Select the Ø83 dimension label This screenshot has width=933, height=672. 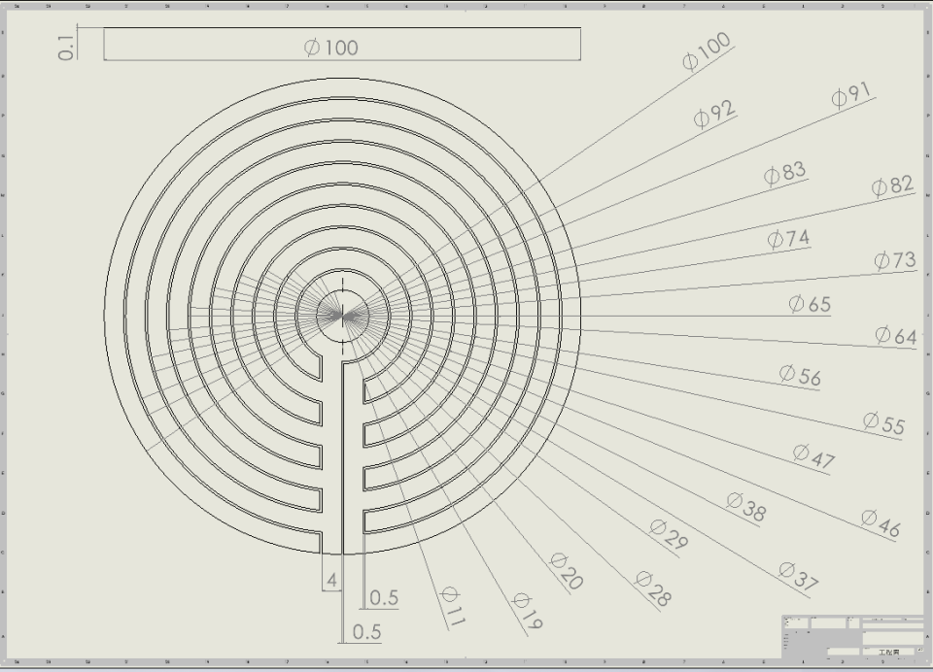pyautogui.click(x=784, y=173)
